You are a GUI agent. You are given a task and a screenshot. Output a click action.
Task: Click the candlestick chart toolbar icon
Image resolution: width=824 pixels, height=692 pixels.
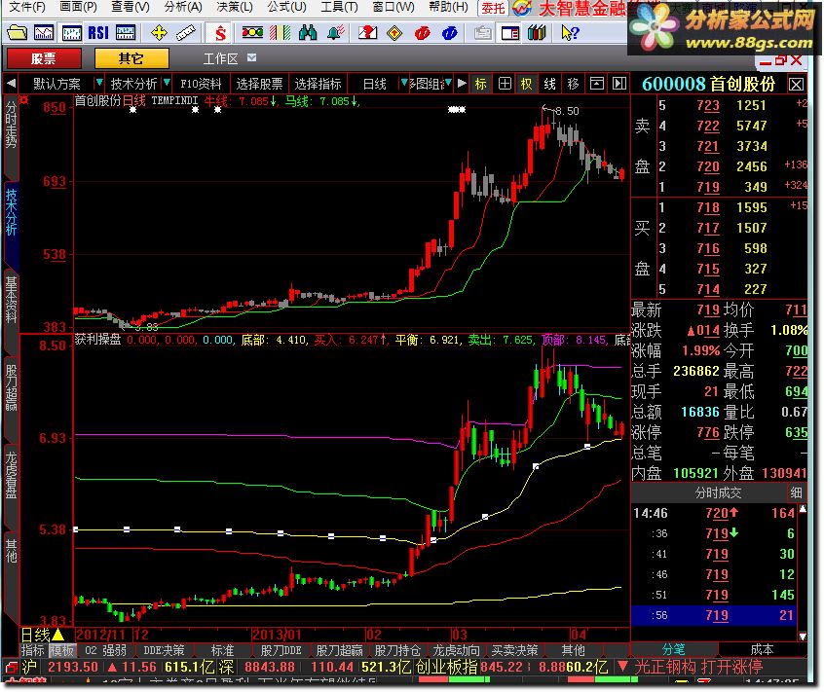click(x=71, y=33)
